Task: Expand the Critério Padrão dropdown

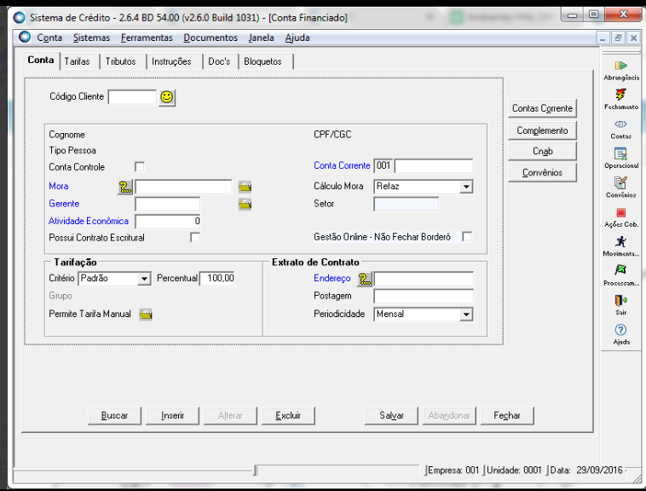Action: pos(144,279)
